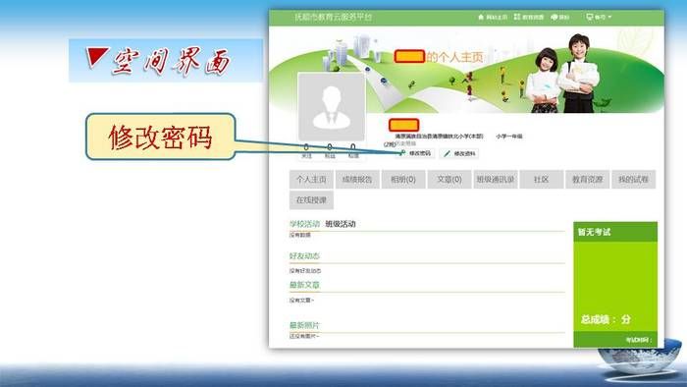Open the 班级通讯录 tab
Screen dimensions: 687x387
[496, 179]
